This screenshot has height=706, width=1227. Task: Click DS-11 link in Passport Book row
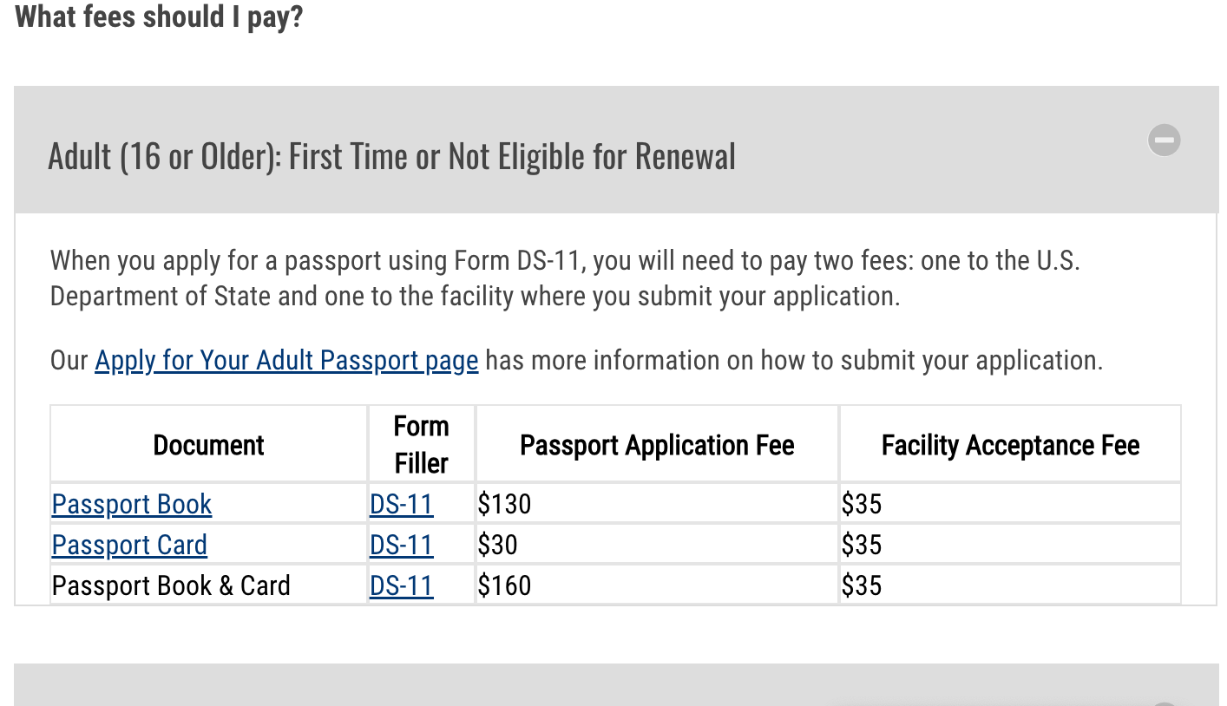401,504
